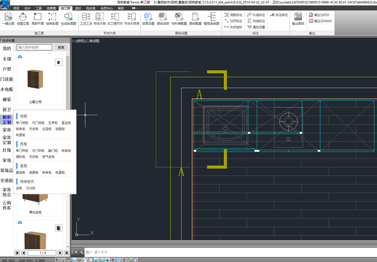Open the 局部平面 partial plan tool
The image size is (377, 262).
pos(38,19)
